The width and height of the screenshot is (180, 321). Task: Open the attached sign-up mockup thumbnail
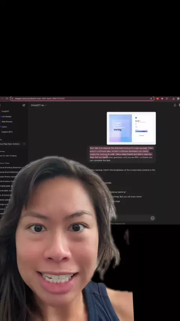point(131,128)
